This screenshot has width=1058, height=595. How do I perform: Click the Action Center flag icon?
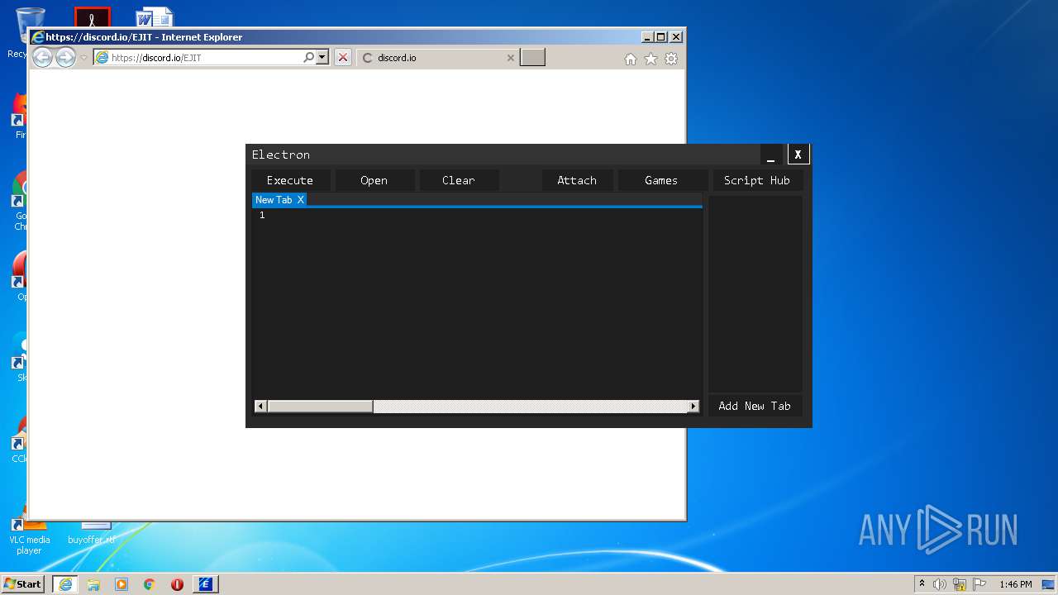(979, 584)
